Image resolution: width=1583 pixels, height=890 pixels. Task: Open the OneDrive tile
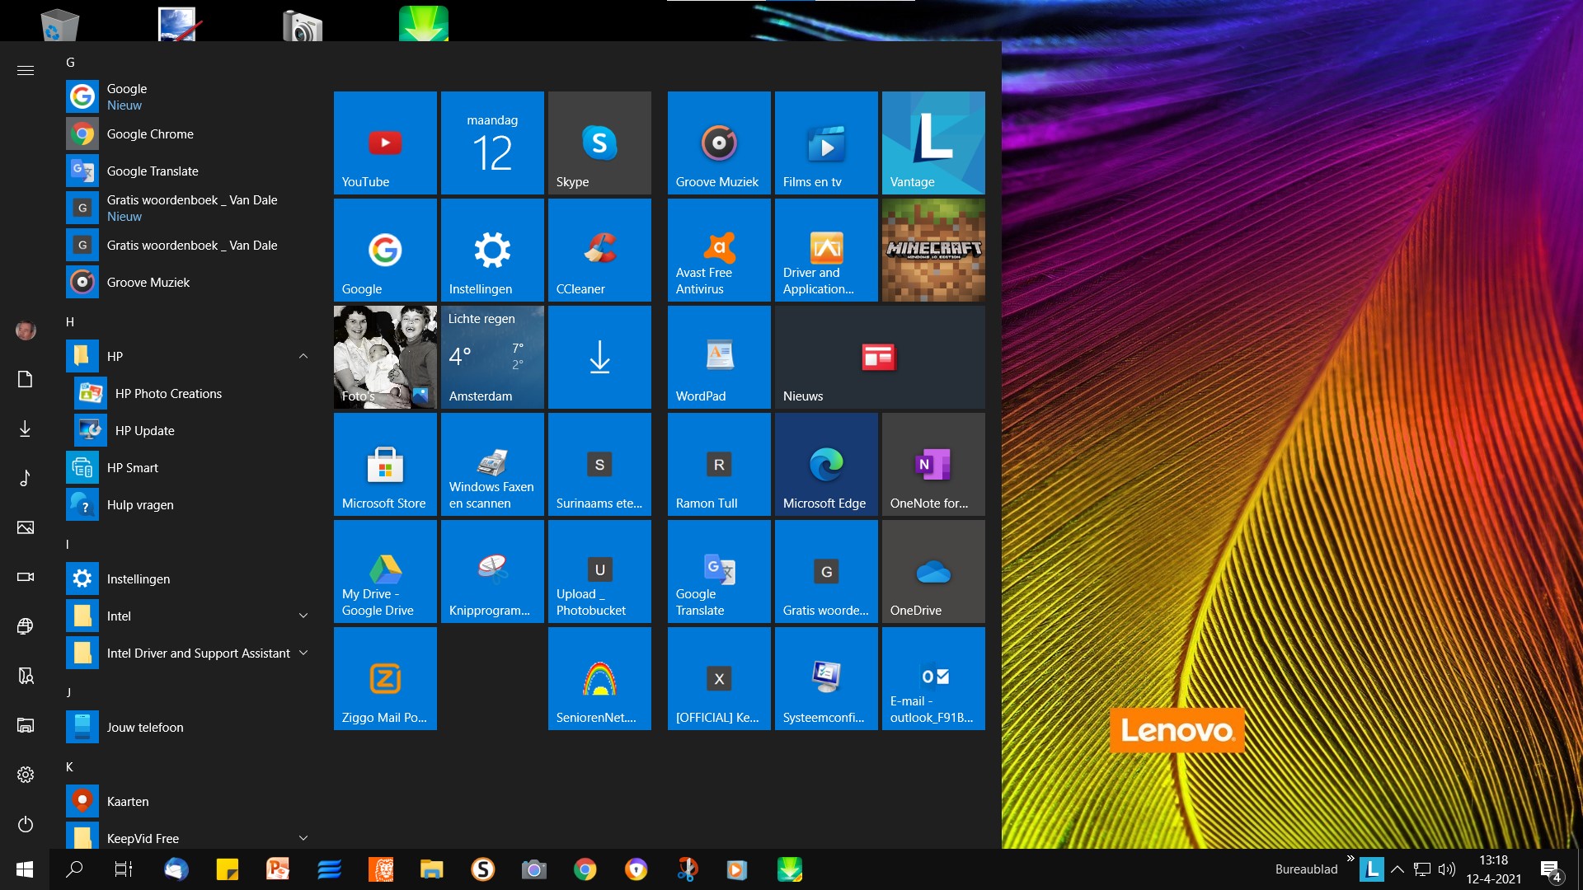[x=933, y=571]
